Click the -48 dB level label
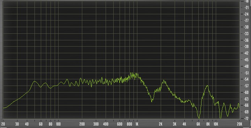 [246, 66]
